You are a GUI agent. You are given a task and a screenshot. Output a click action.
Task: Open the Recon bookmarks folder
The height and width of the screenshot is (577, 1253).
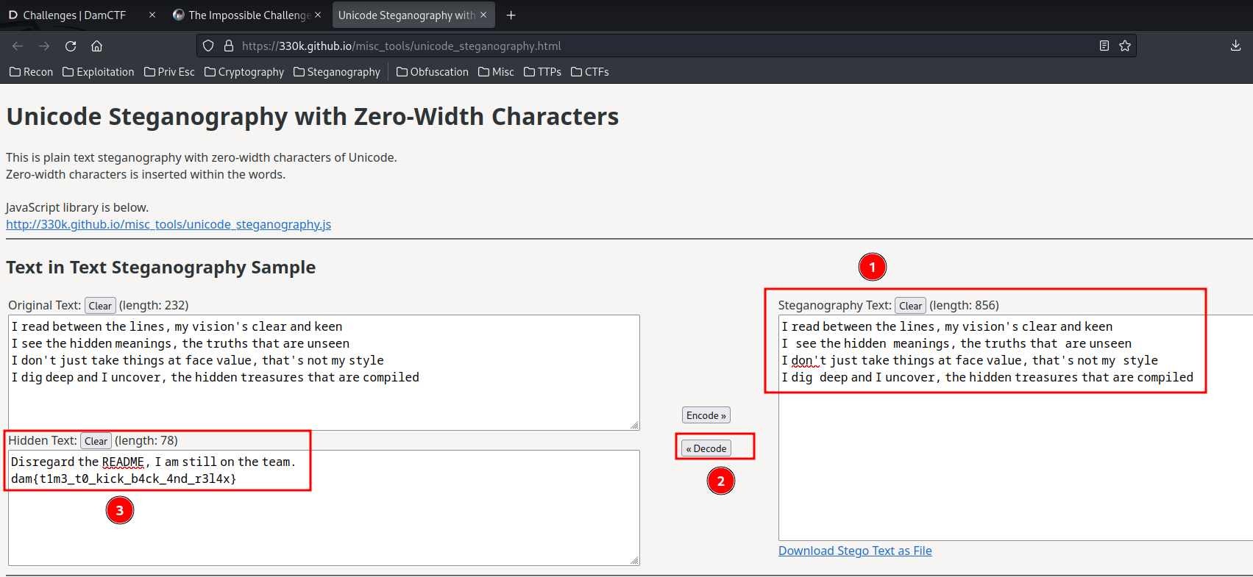(32, 72)
